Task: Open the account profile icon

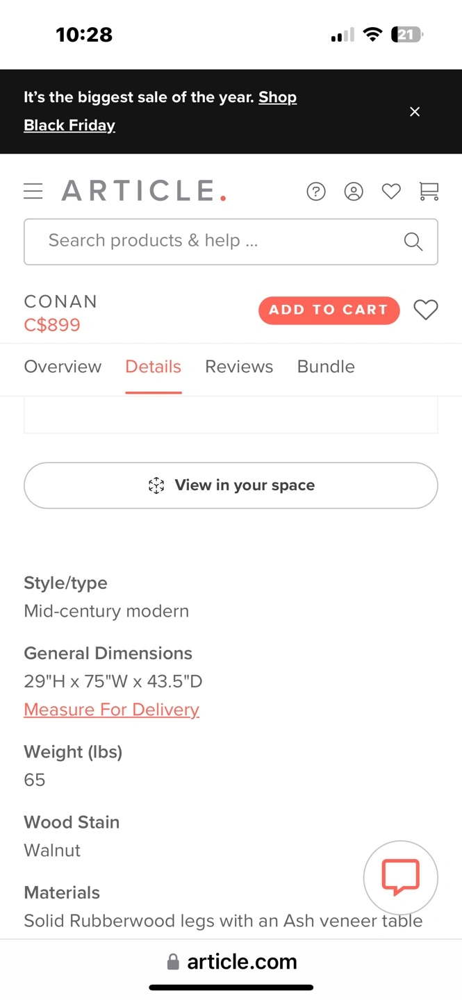Action: (354, 191)
